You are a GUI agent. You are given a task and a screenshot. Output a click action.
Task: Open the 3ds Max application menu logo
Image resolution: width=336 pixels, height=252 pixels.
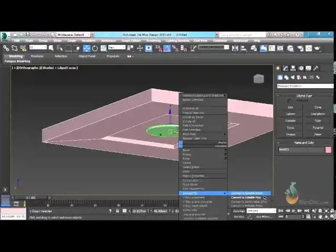coord(5,36)
